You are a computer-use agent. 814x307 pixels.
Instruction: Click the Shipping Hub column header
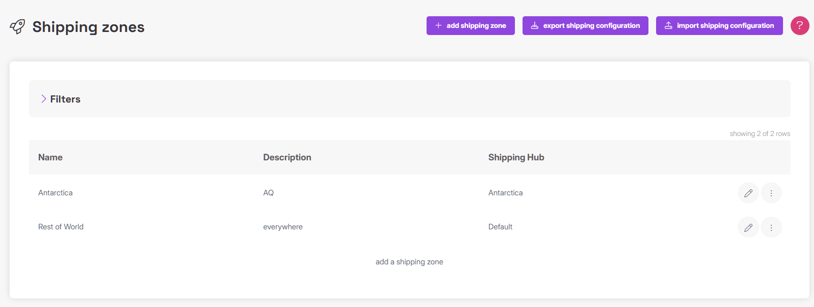click(x=516, y=157)
